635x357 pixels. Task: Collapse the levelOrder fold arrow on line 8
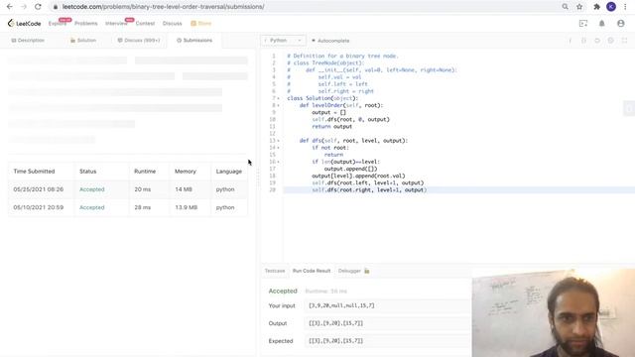[278, 105]
